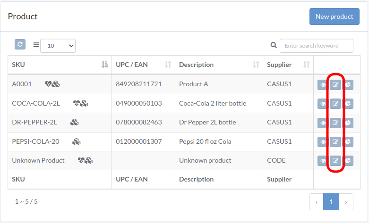The width and height of the screenshot is (369, 223).
Task: Click description Unknown product
Action: 205,160
